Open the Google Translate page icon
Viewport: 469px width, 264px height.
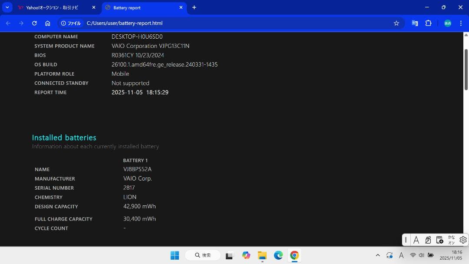click(x=415, y=23)
